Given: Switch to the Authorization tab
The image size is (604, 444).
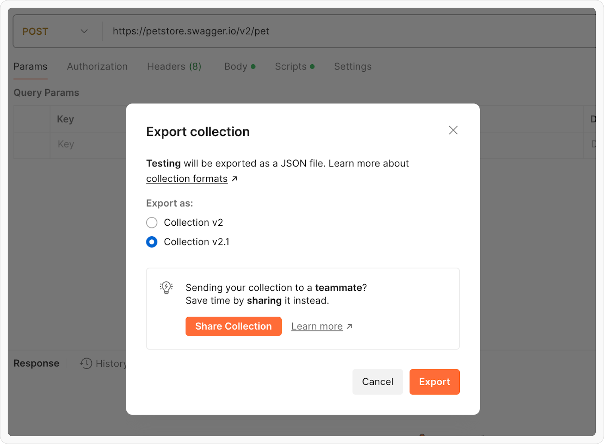Looking at the screenshot, I should tap(97, 66).
